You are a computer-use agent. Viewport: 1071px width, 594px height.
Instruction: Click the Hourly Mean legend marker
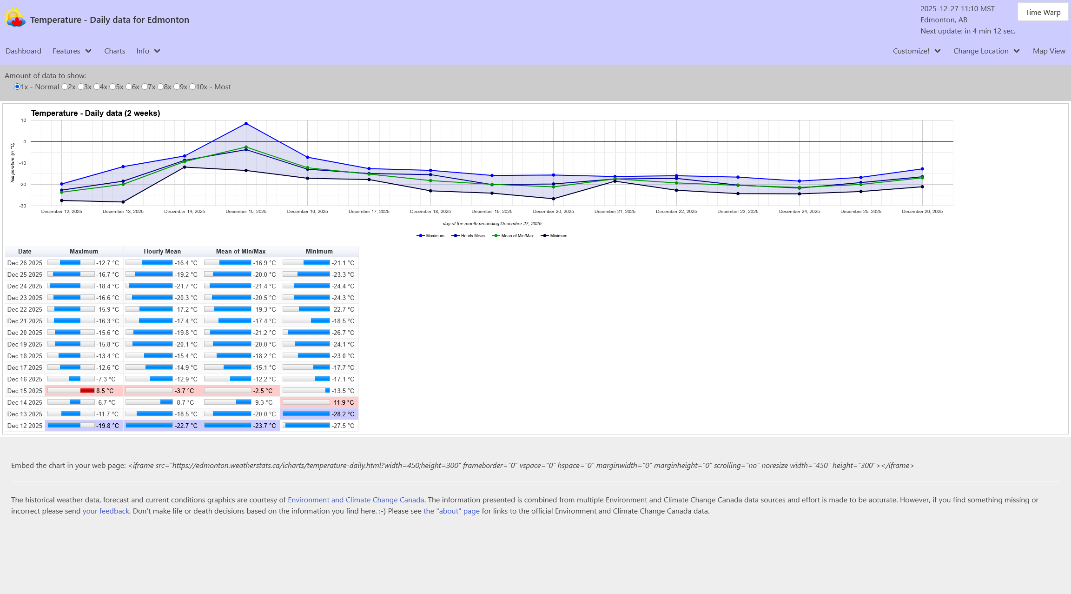click(x=455, y=236)
